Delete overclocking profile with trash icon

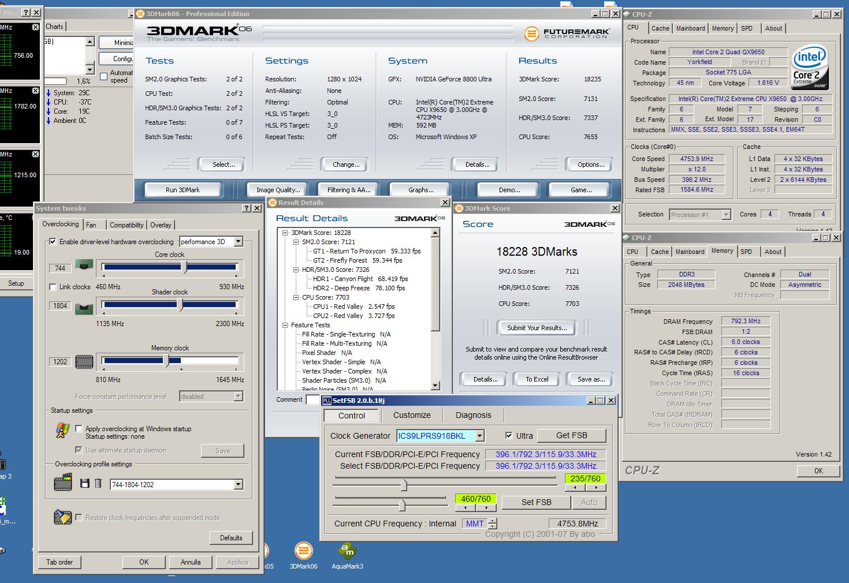98,483
